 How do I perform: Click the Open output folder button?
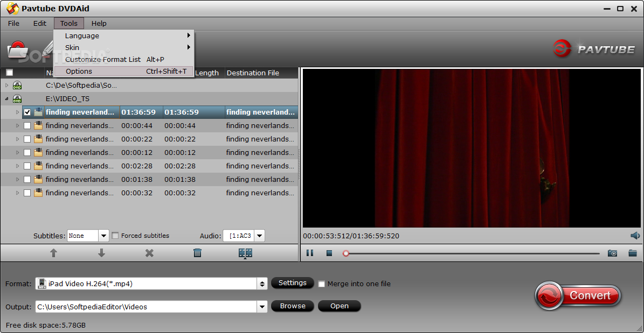click(340, 306)
